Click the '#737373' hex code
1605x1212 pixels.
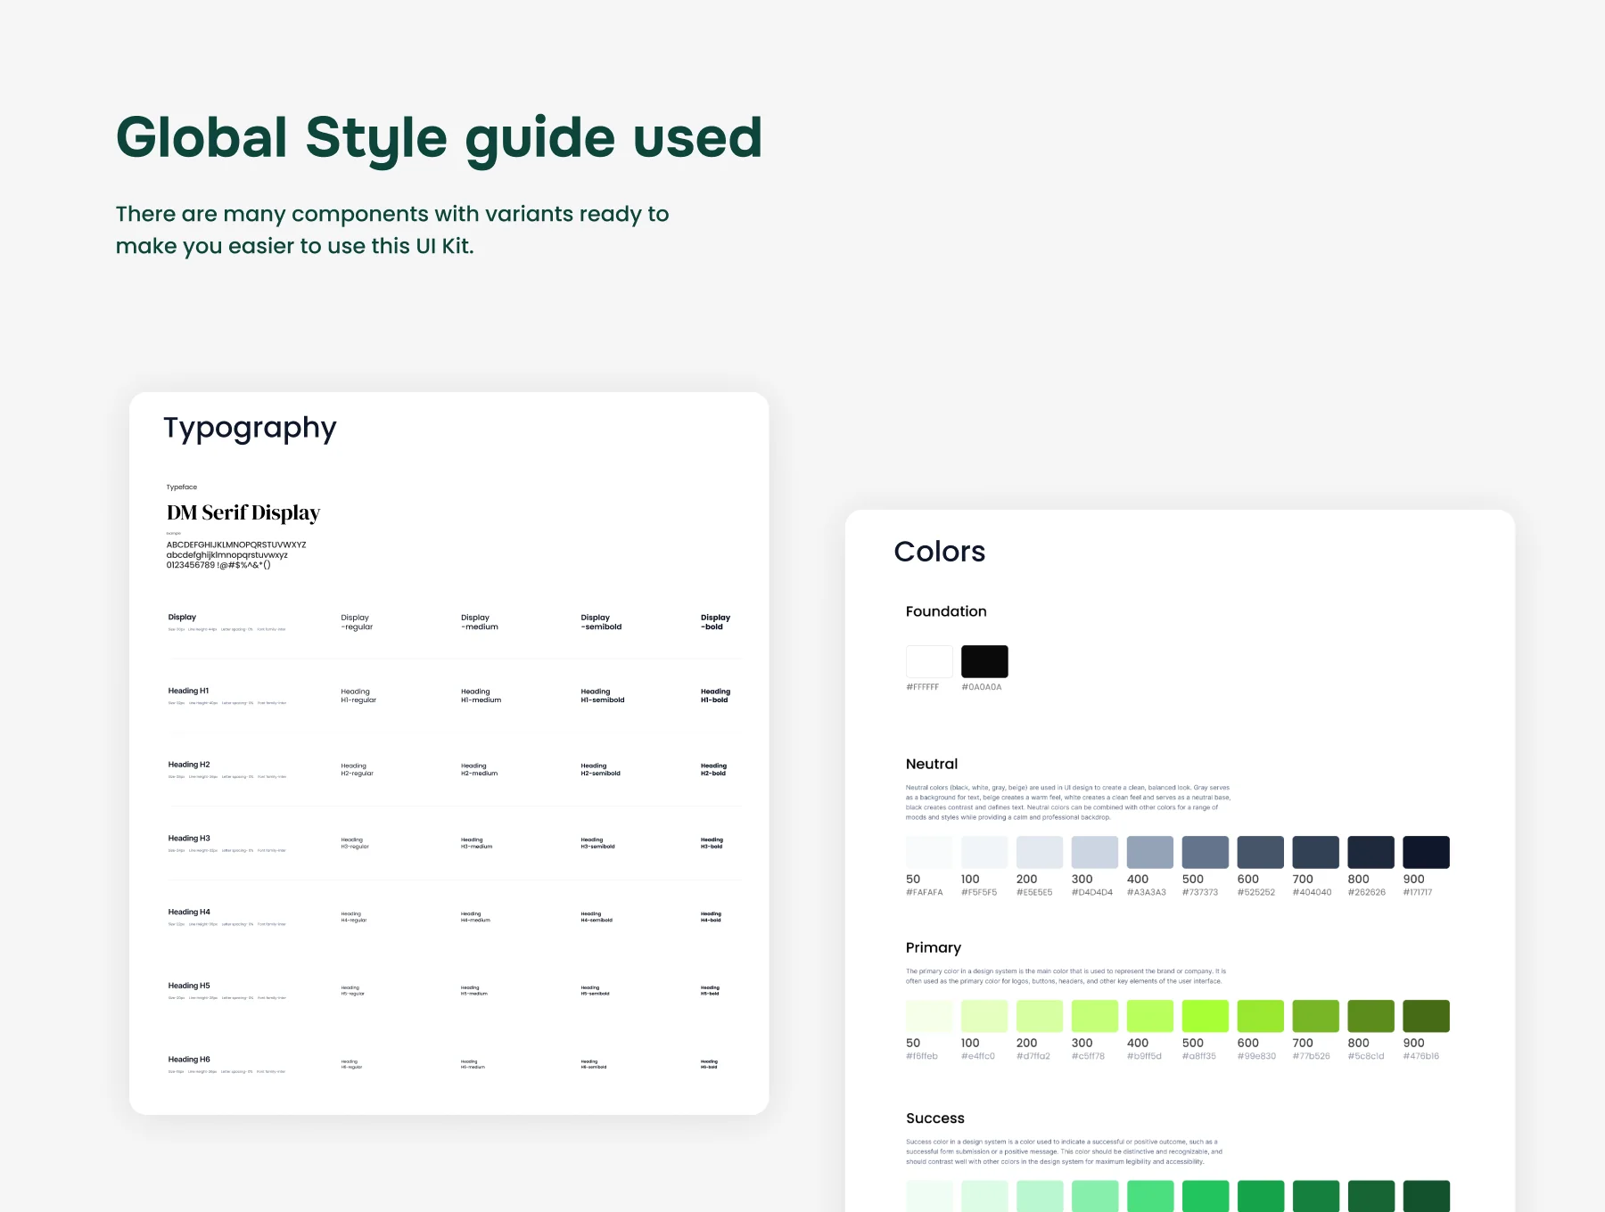[1200, 892]
